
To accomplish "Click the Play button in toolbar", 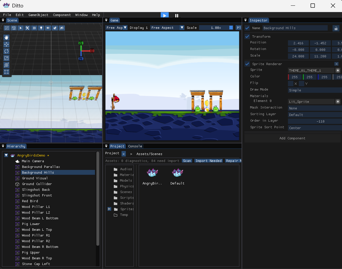I will pos(165,15).
